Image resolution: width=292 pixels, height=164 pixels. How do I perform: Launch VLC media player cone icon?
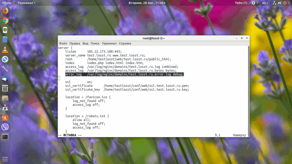coord(5,50)
